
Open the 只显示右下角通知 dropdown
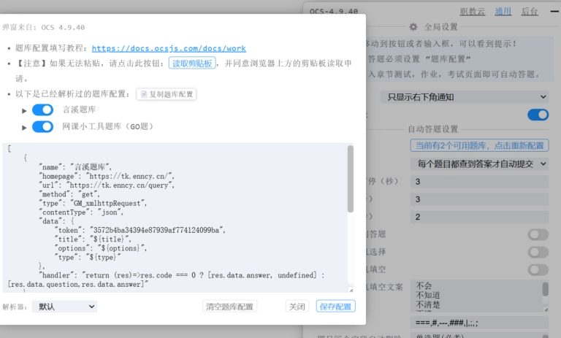[465, 97]
